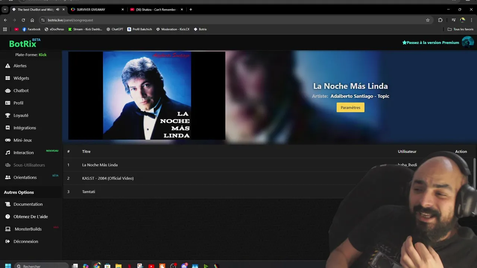Screen dimensions: 477x268
Task: Close the Shakira YouTube tab
Action: pos(182,9)
